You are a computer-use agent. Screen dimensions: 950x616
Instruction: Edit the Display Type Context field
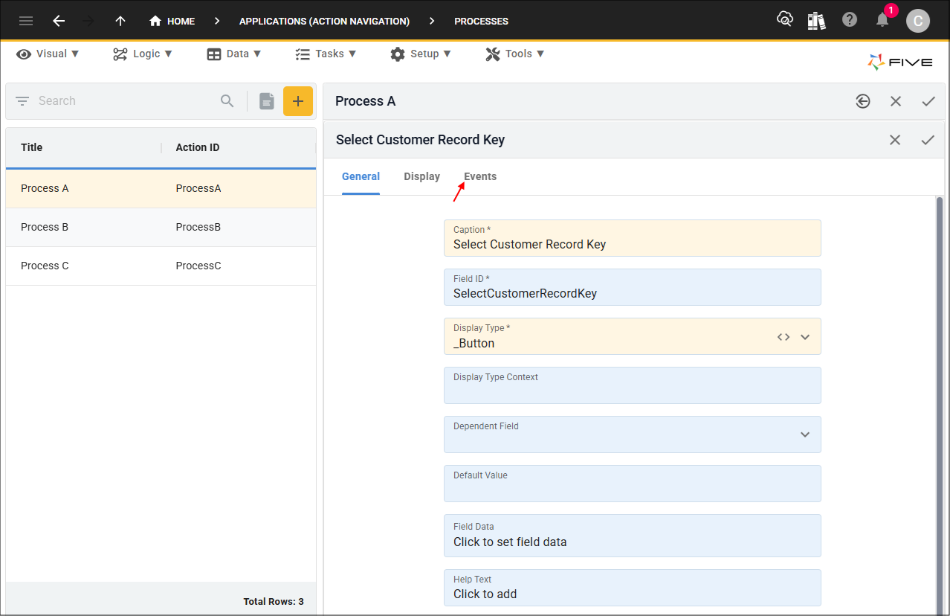pos(633,385)
